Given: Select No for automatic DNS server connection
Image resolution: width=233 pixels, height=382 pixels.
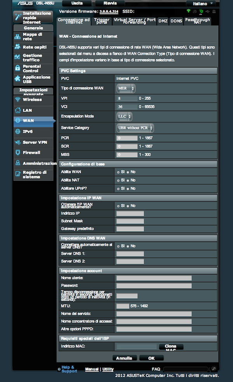Looking at the screenshot, I should click(128, 246).
